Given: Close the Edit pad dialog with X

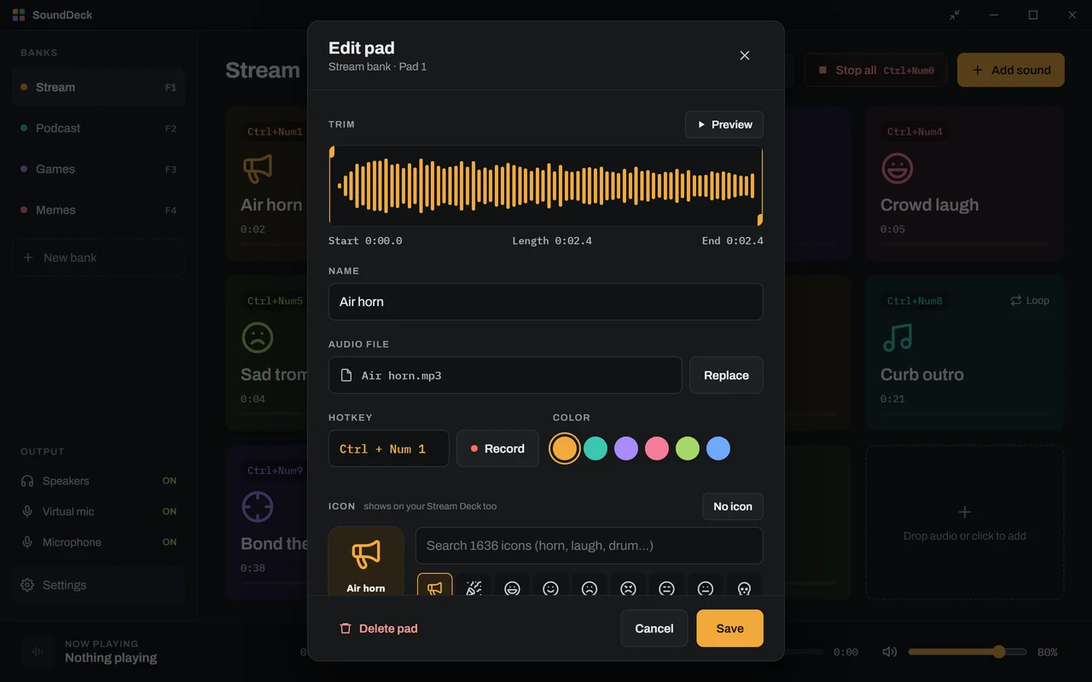Looking at the screenshot, I should point(745,55).
